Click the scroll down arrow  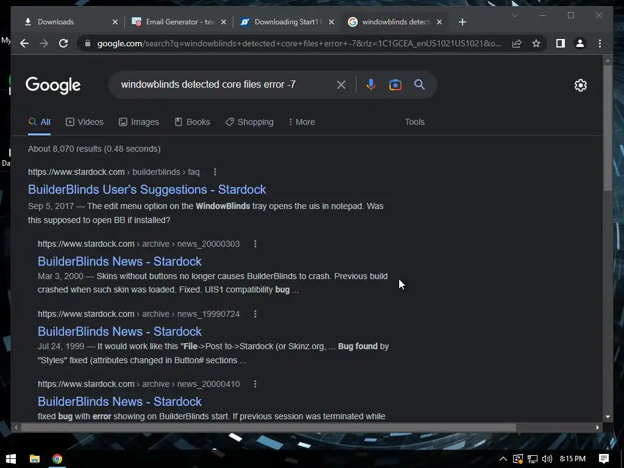(x=608, y=417)
